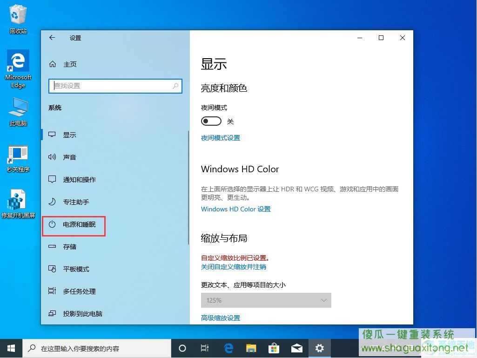477x358 pixels.
Task: Select 电源和睡眠 in the sidebar
Action: coord(79,224)
